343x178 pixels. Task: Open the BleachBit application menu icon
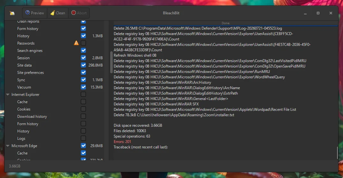(x=12, y=13)
